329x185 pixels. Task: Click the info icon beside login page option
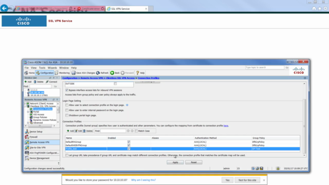click(127, 105)
